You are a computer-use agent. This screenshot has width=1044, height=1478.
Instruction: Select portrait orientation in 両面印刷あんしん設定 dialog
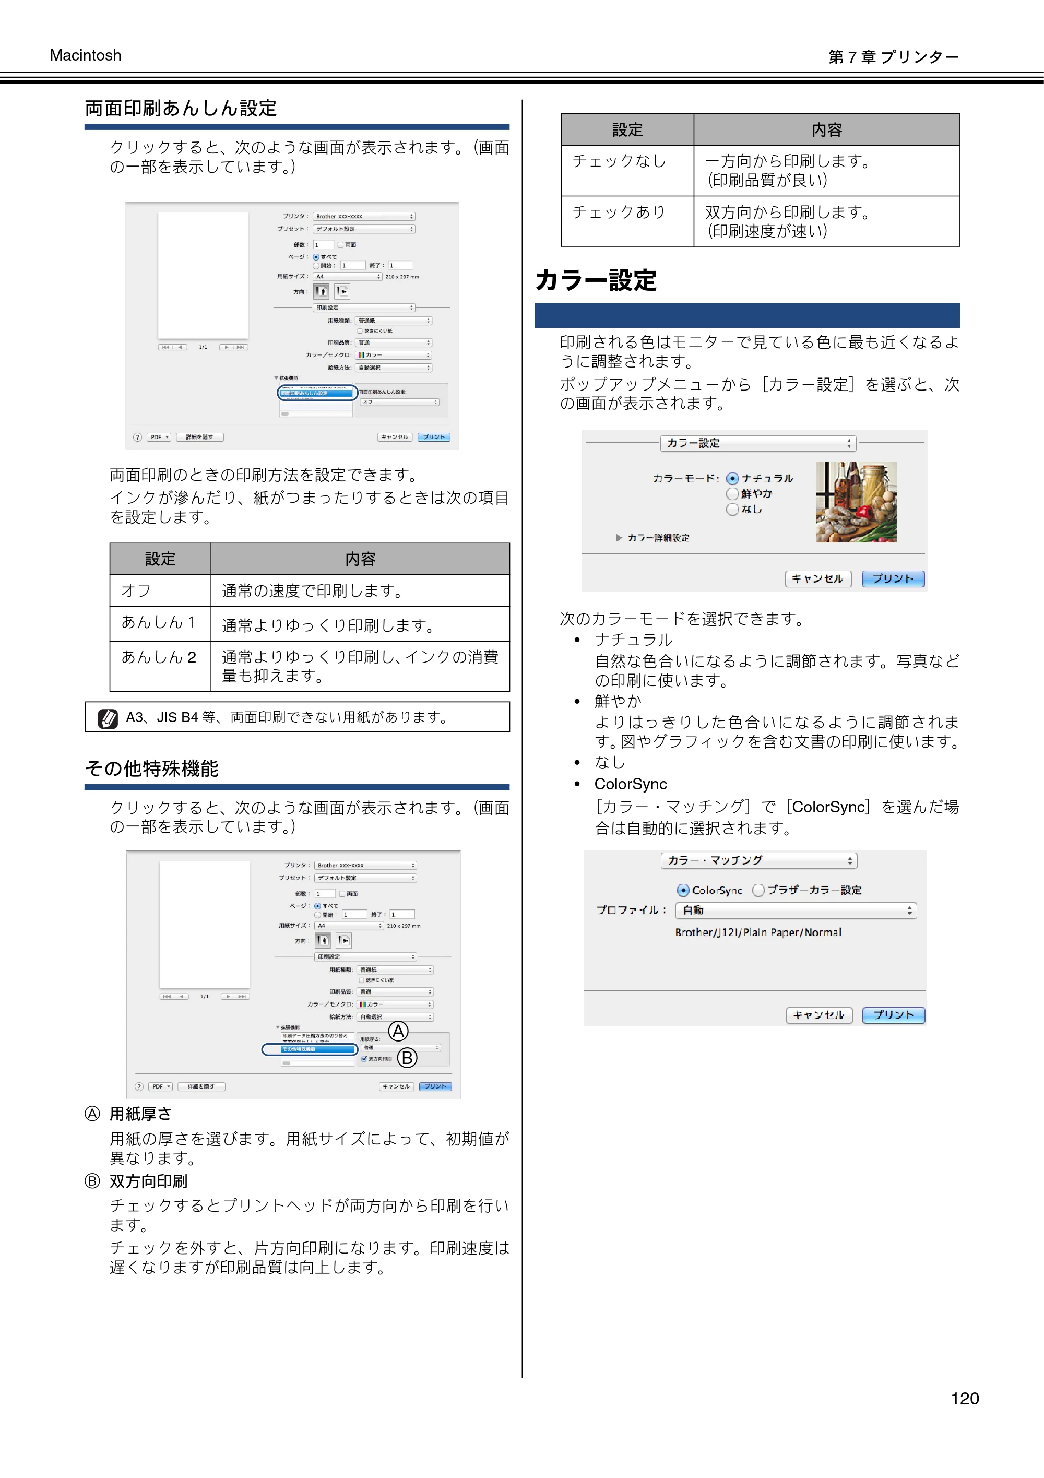click(x=321, y=292)
